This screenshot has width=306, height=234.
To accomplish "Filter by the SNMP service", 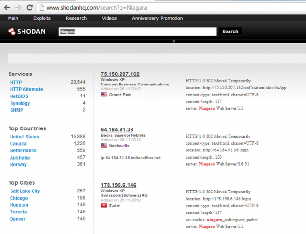I will coord(17,110).
